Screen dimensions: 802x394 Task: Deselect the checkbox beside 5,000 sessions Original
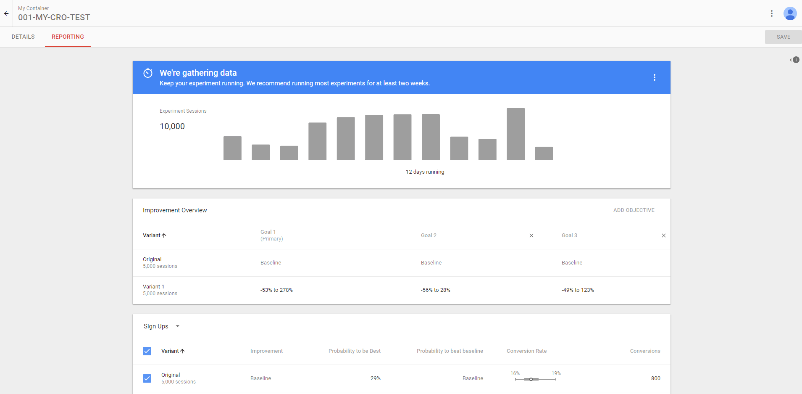(147, 378)
